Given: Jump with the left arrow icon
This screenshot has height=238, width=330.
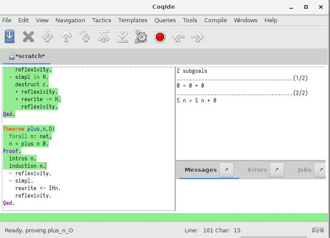Looking at the screenshot, I should [x=179, y=37].
